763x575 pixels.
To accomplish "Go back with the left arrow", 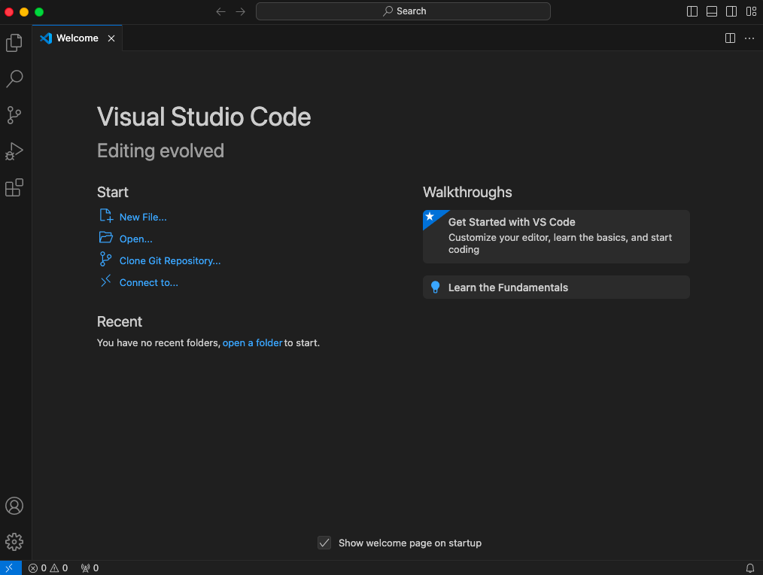I will pyautogui.click(x=220, y=11).
